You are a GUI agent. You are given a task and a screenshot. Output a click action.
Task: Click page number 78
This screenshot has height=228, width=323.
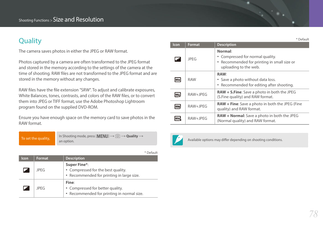(x=313, y=214)
